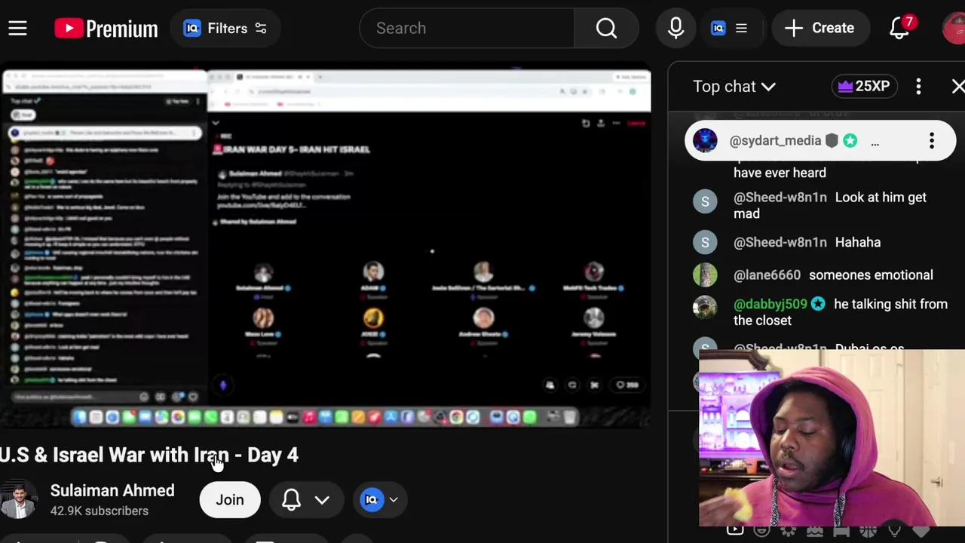Click the webcam overlay of hooded streamer

832,437
